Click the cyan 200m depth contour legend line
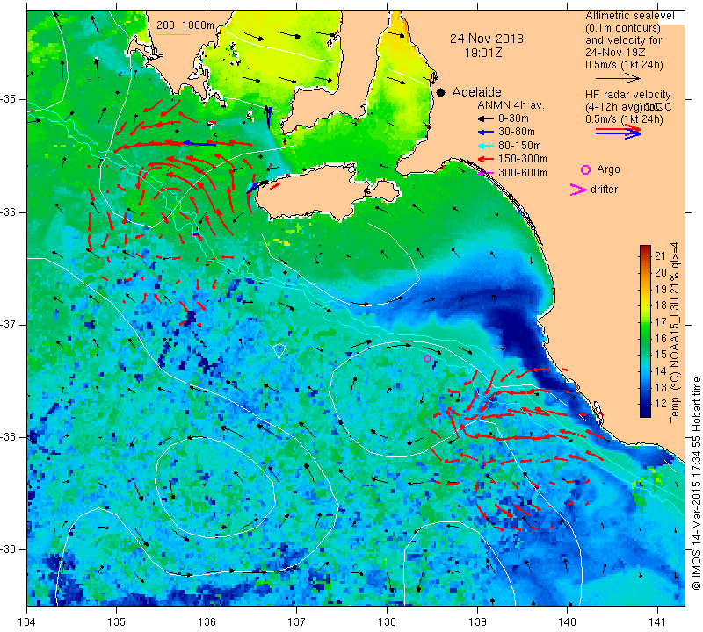Screen dimensions: 703x632 [x=173, y=34]
